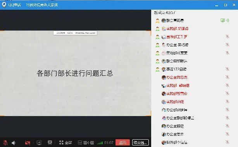Switch to 全屏 fullscreen view

click(x=66, y=143)
